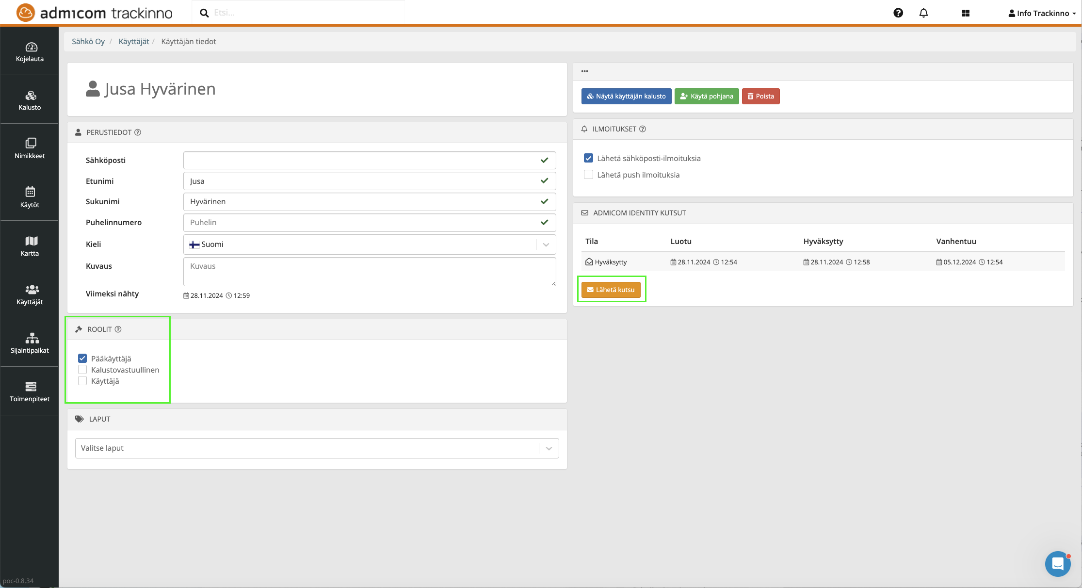Viewport: 1082px width, 588px height.
Task: Open Käytöt in sidebar
Action: (30, 197)
